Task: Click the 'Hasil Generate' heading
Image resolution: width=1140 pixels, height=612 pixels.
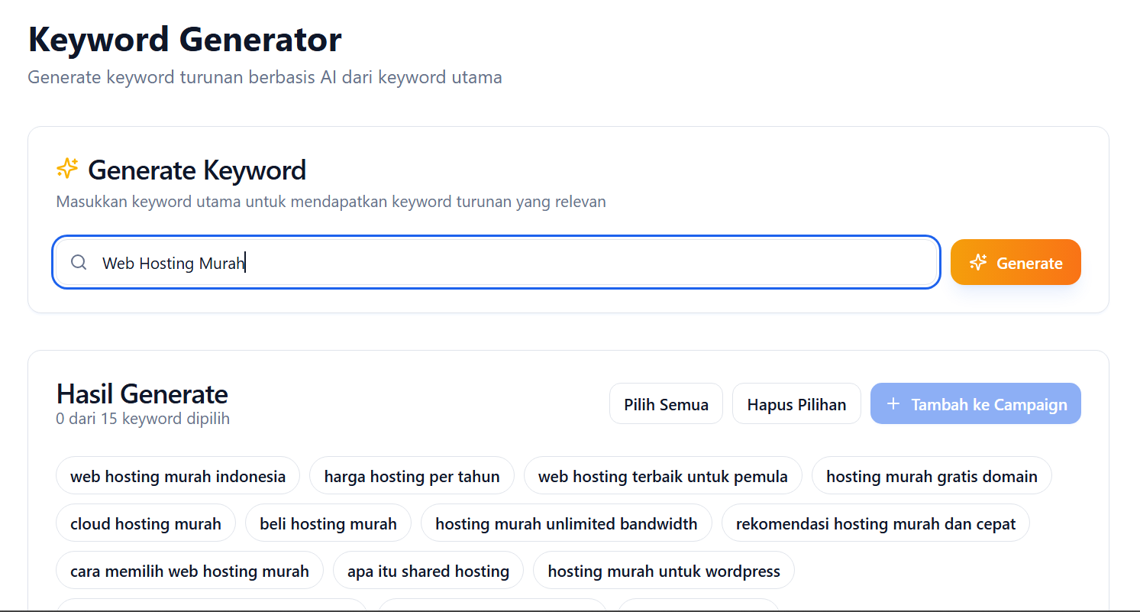Action: 142,393
